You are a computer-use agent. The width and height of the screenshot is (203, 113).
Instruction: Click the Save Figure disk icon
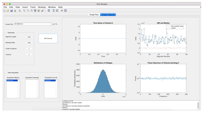point(11,11)
